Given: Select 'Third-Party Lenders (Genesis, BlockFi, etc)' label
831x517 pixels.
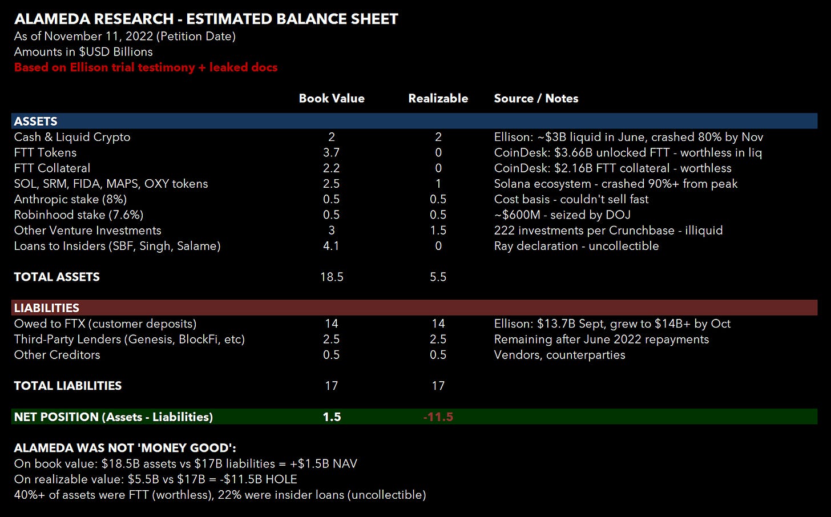Looking at the screenshot, I should 130,339.
